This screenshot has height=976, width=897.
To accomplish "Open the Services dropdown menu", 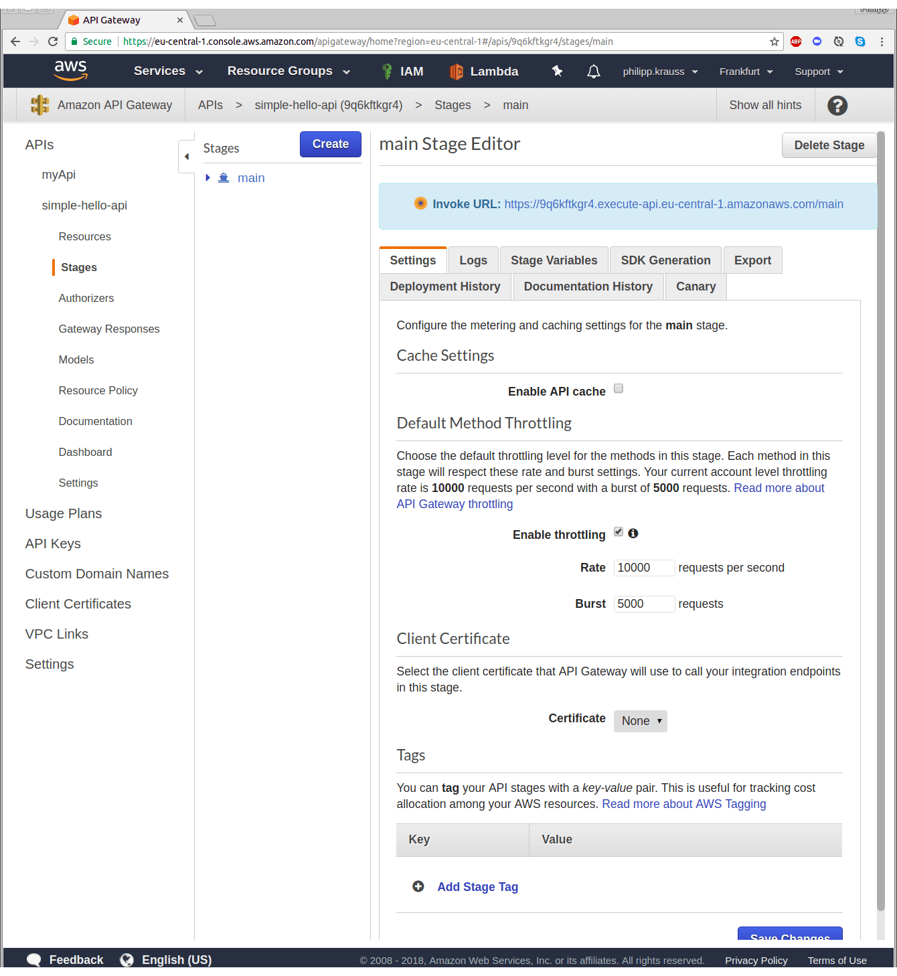I will point(167,71).
